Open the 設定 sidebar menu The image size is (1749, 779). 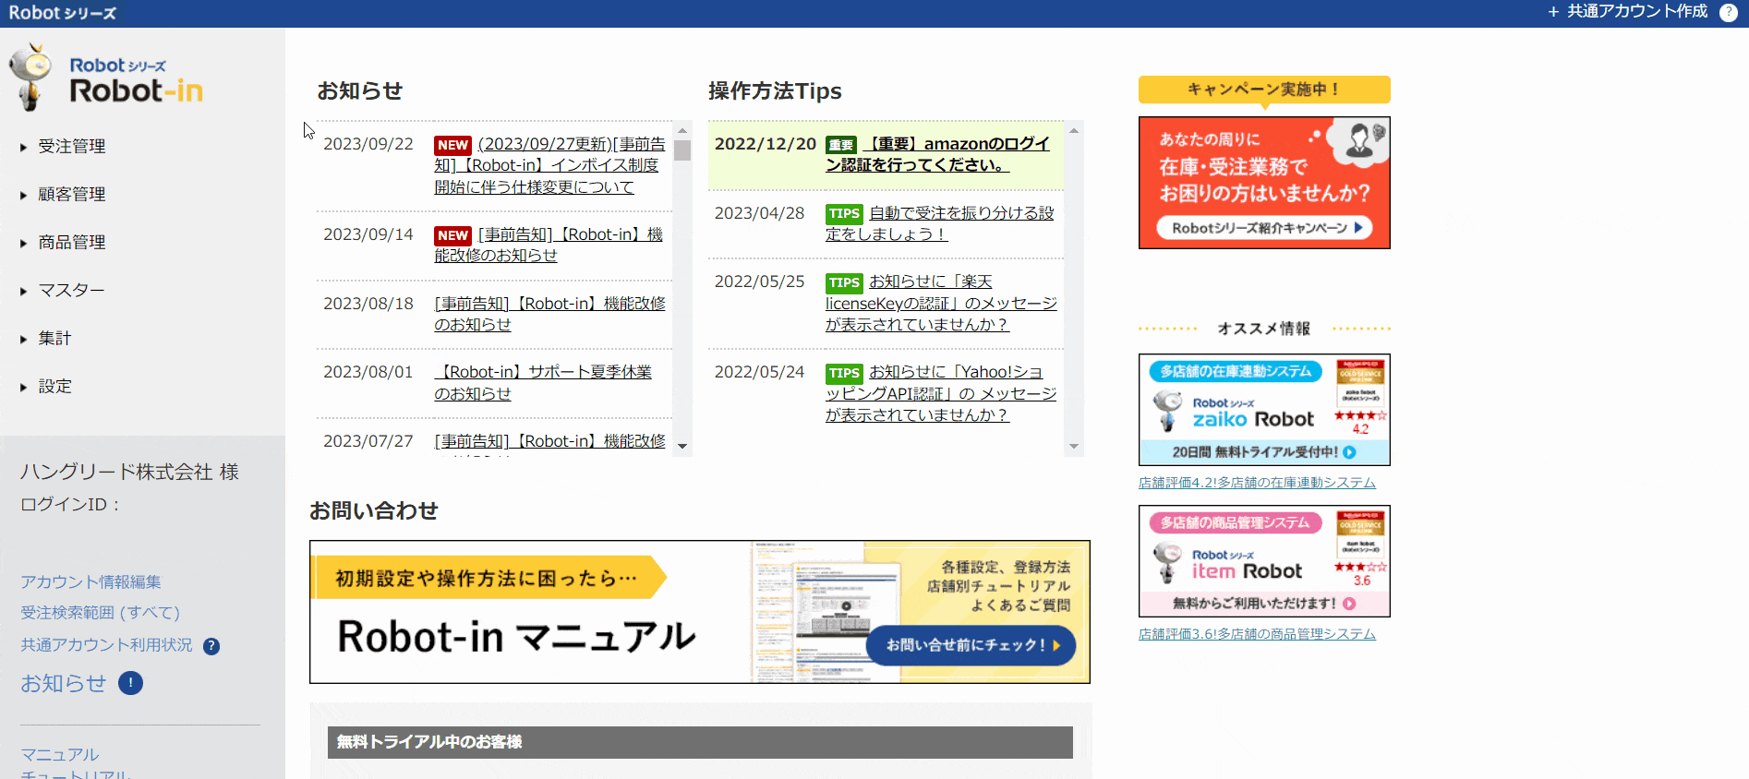click(54, 387)
